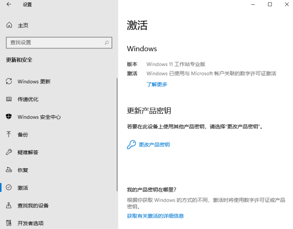Close the settings window
Viewport: 293px width, 229px height.
tap(287, 4)
